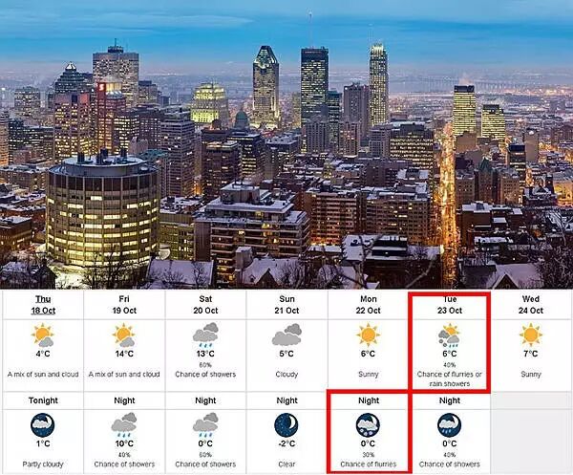Click Friday's sun and cloud icon
The width and height of the screenshot is (573, 475).
coord(124,335)
